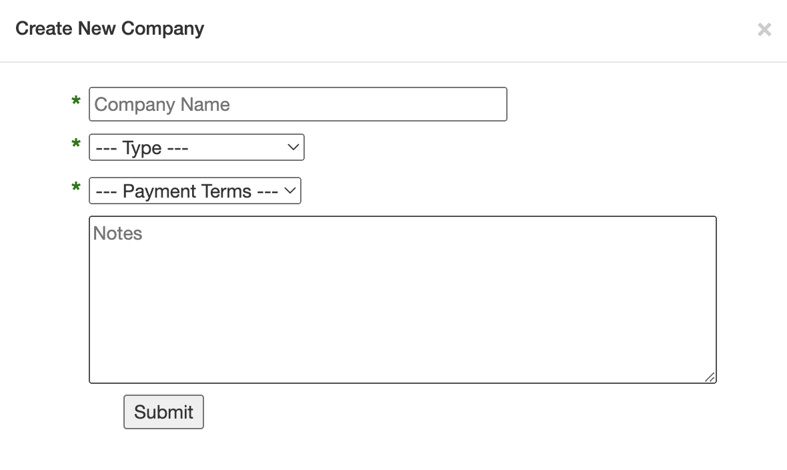Select the '--- Type ---' placeholder text

tap(142, 148)
